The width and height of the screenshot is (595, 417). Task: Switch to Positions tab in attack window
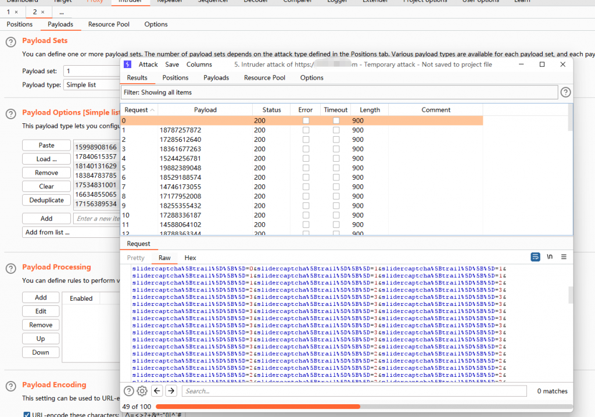(x=175, y=77)
